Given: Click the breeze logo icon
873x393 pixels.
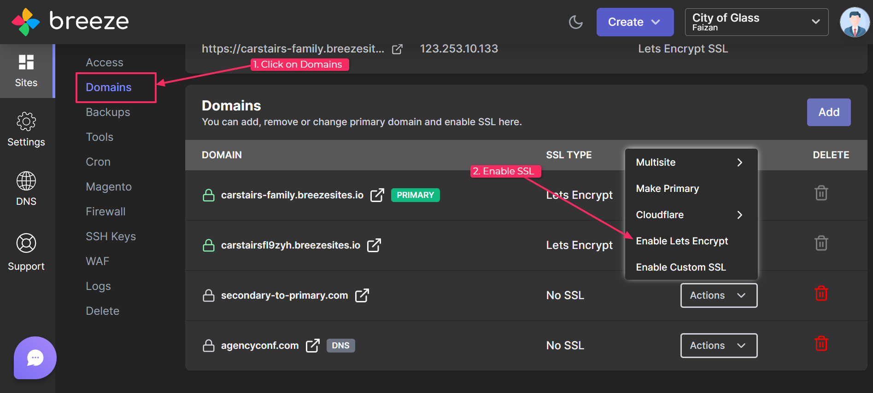Looking at the screenshot, I should (25, 22).
